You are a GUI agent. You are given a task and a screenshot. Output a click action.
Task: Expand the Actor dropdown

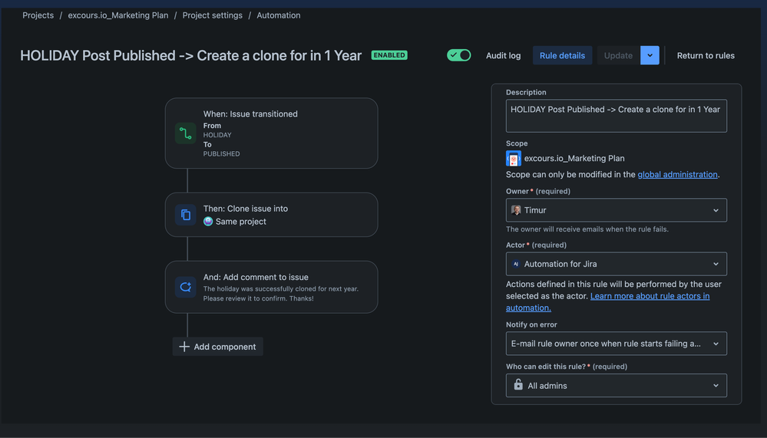coord(616,264)
